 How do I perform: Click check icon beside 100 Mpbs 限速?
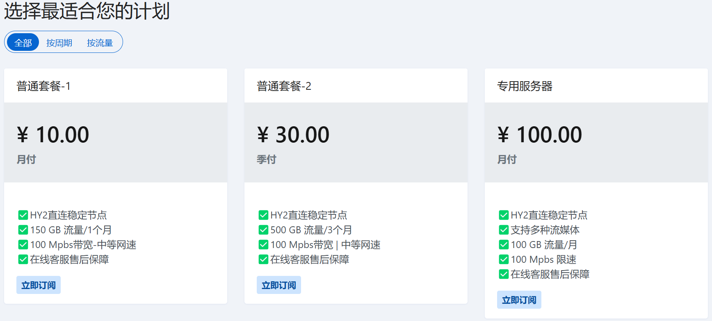click(504, 259)
